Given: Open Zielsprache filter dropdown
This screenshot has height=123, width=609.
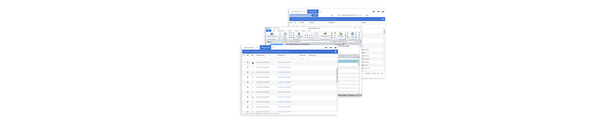Looking at the screenshot, I should tap(286, 59).
